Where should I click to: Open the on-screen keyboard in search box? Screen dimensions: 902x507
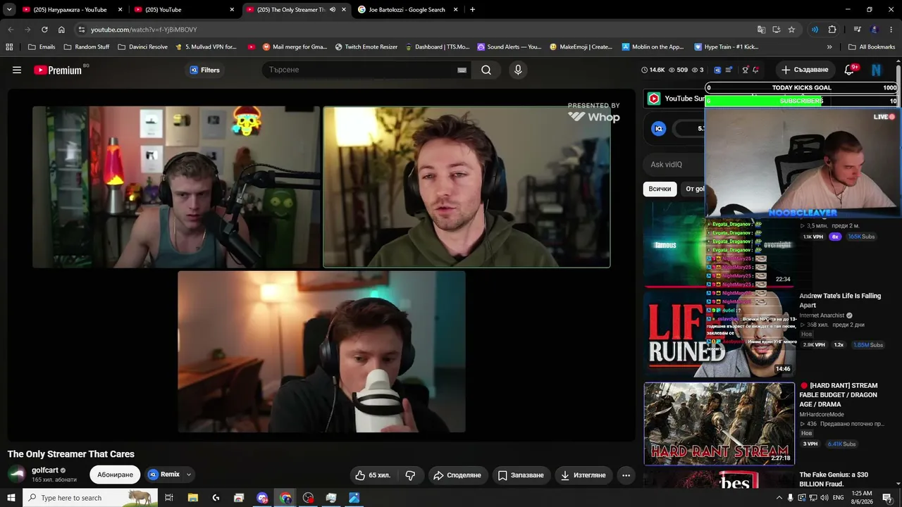(x=462, y=70)
